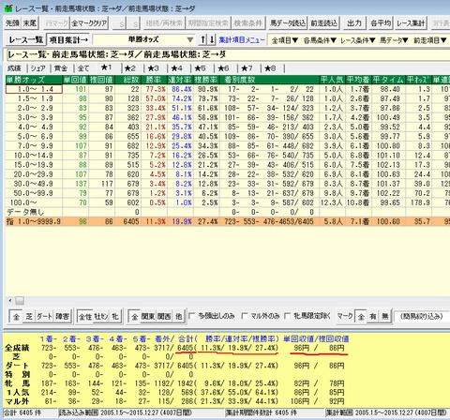Sort by the 平人気 column header
The image size is (450, 420).
pos(332,80)
